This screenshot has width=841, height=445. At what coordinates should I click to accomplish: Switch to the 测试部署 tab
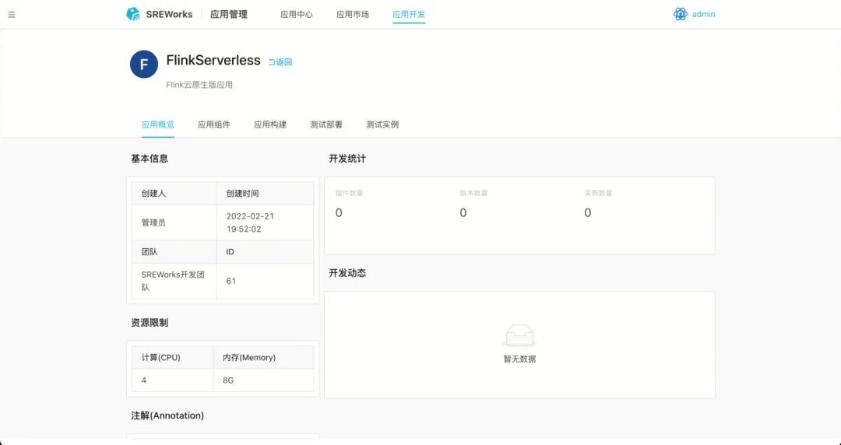pyautogui.click(x=326, y=124)
